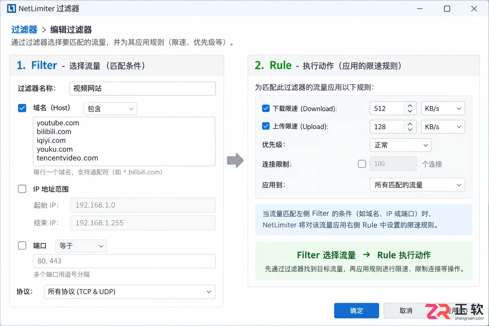Uncheck the 域名 (Host) checkbox

[22, 108]
